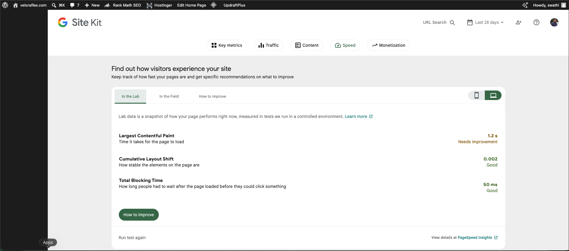Click the Rank Math diamond icon
The width and height of the screenshot is (569, 251).
[213, 5]
